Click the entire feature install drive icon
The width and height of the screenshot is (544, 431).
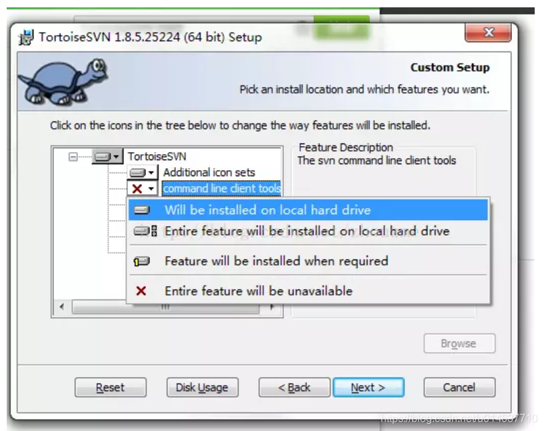[145, 231]
